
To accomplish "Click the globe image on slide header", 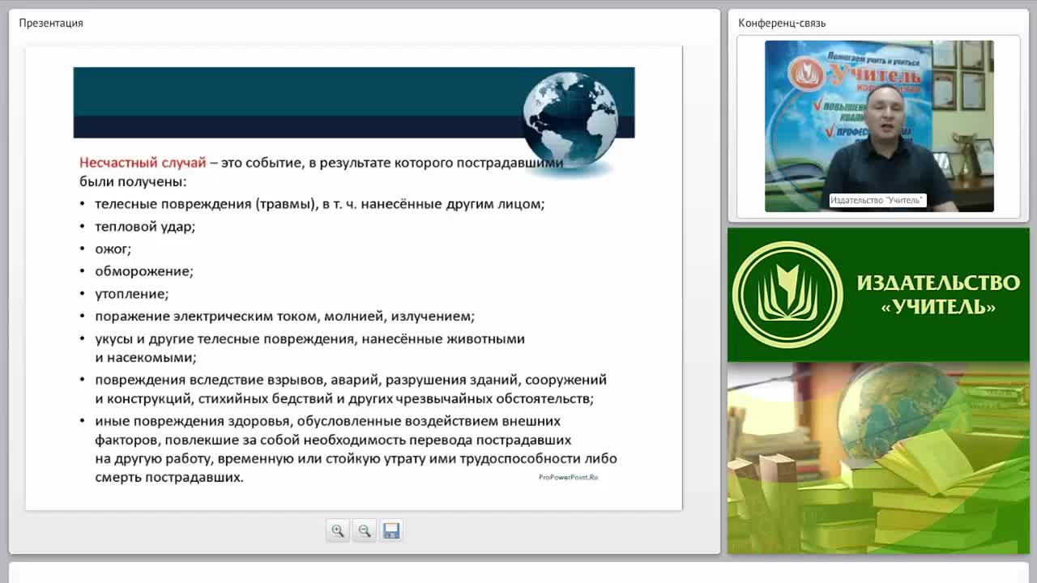I will pos(570,119).
